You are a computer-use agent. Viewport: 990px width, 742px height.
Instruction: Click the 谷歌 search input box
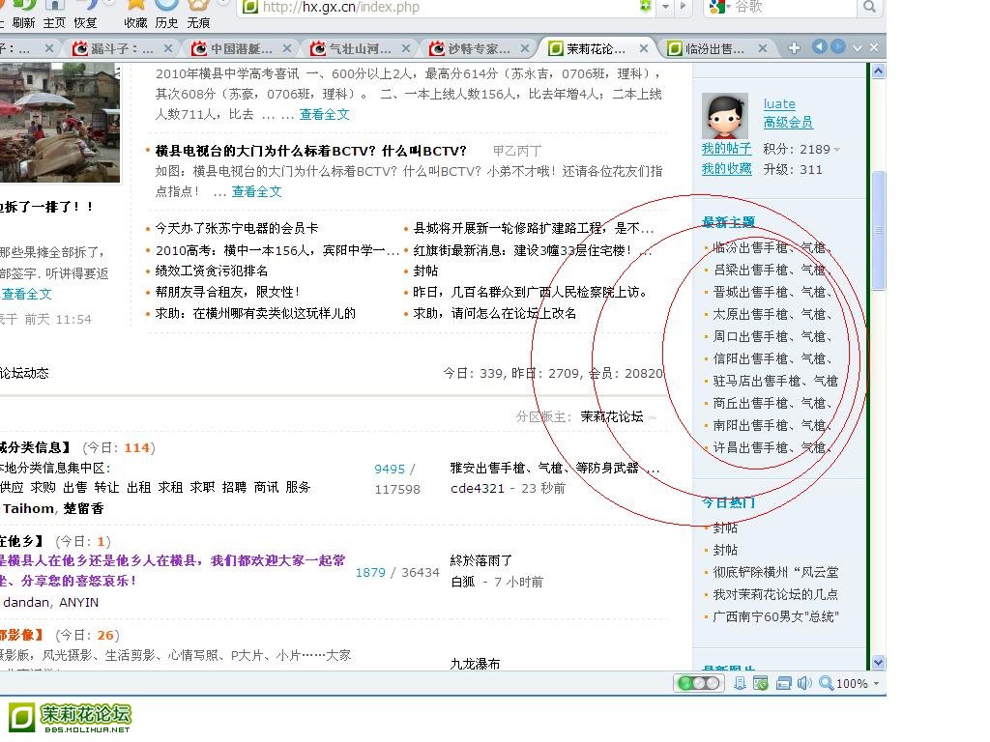click(793, 7)
